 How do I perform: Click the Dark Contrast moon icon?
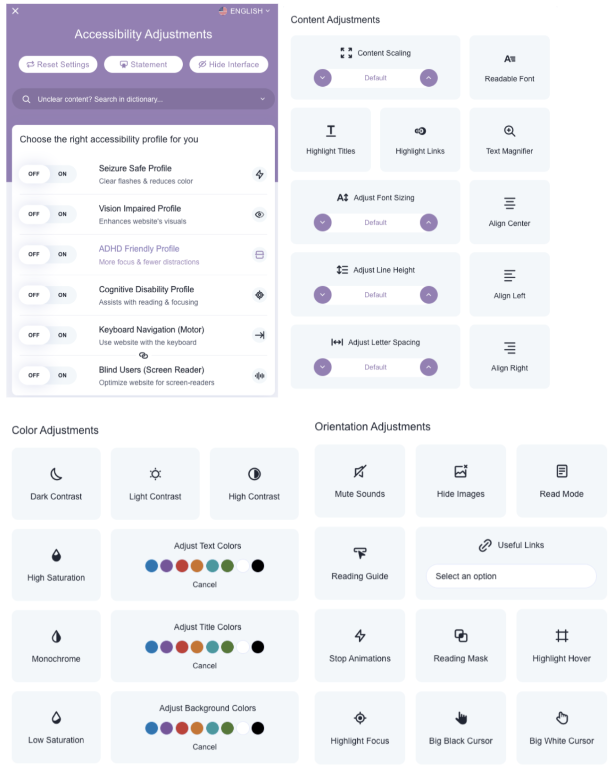pos(56,474)
